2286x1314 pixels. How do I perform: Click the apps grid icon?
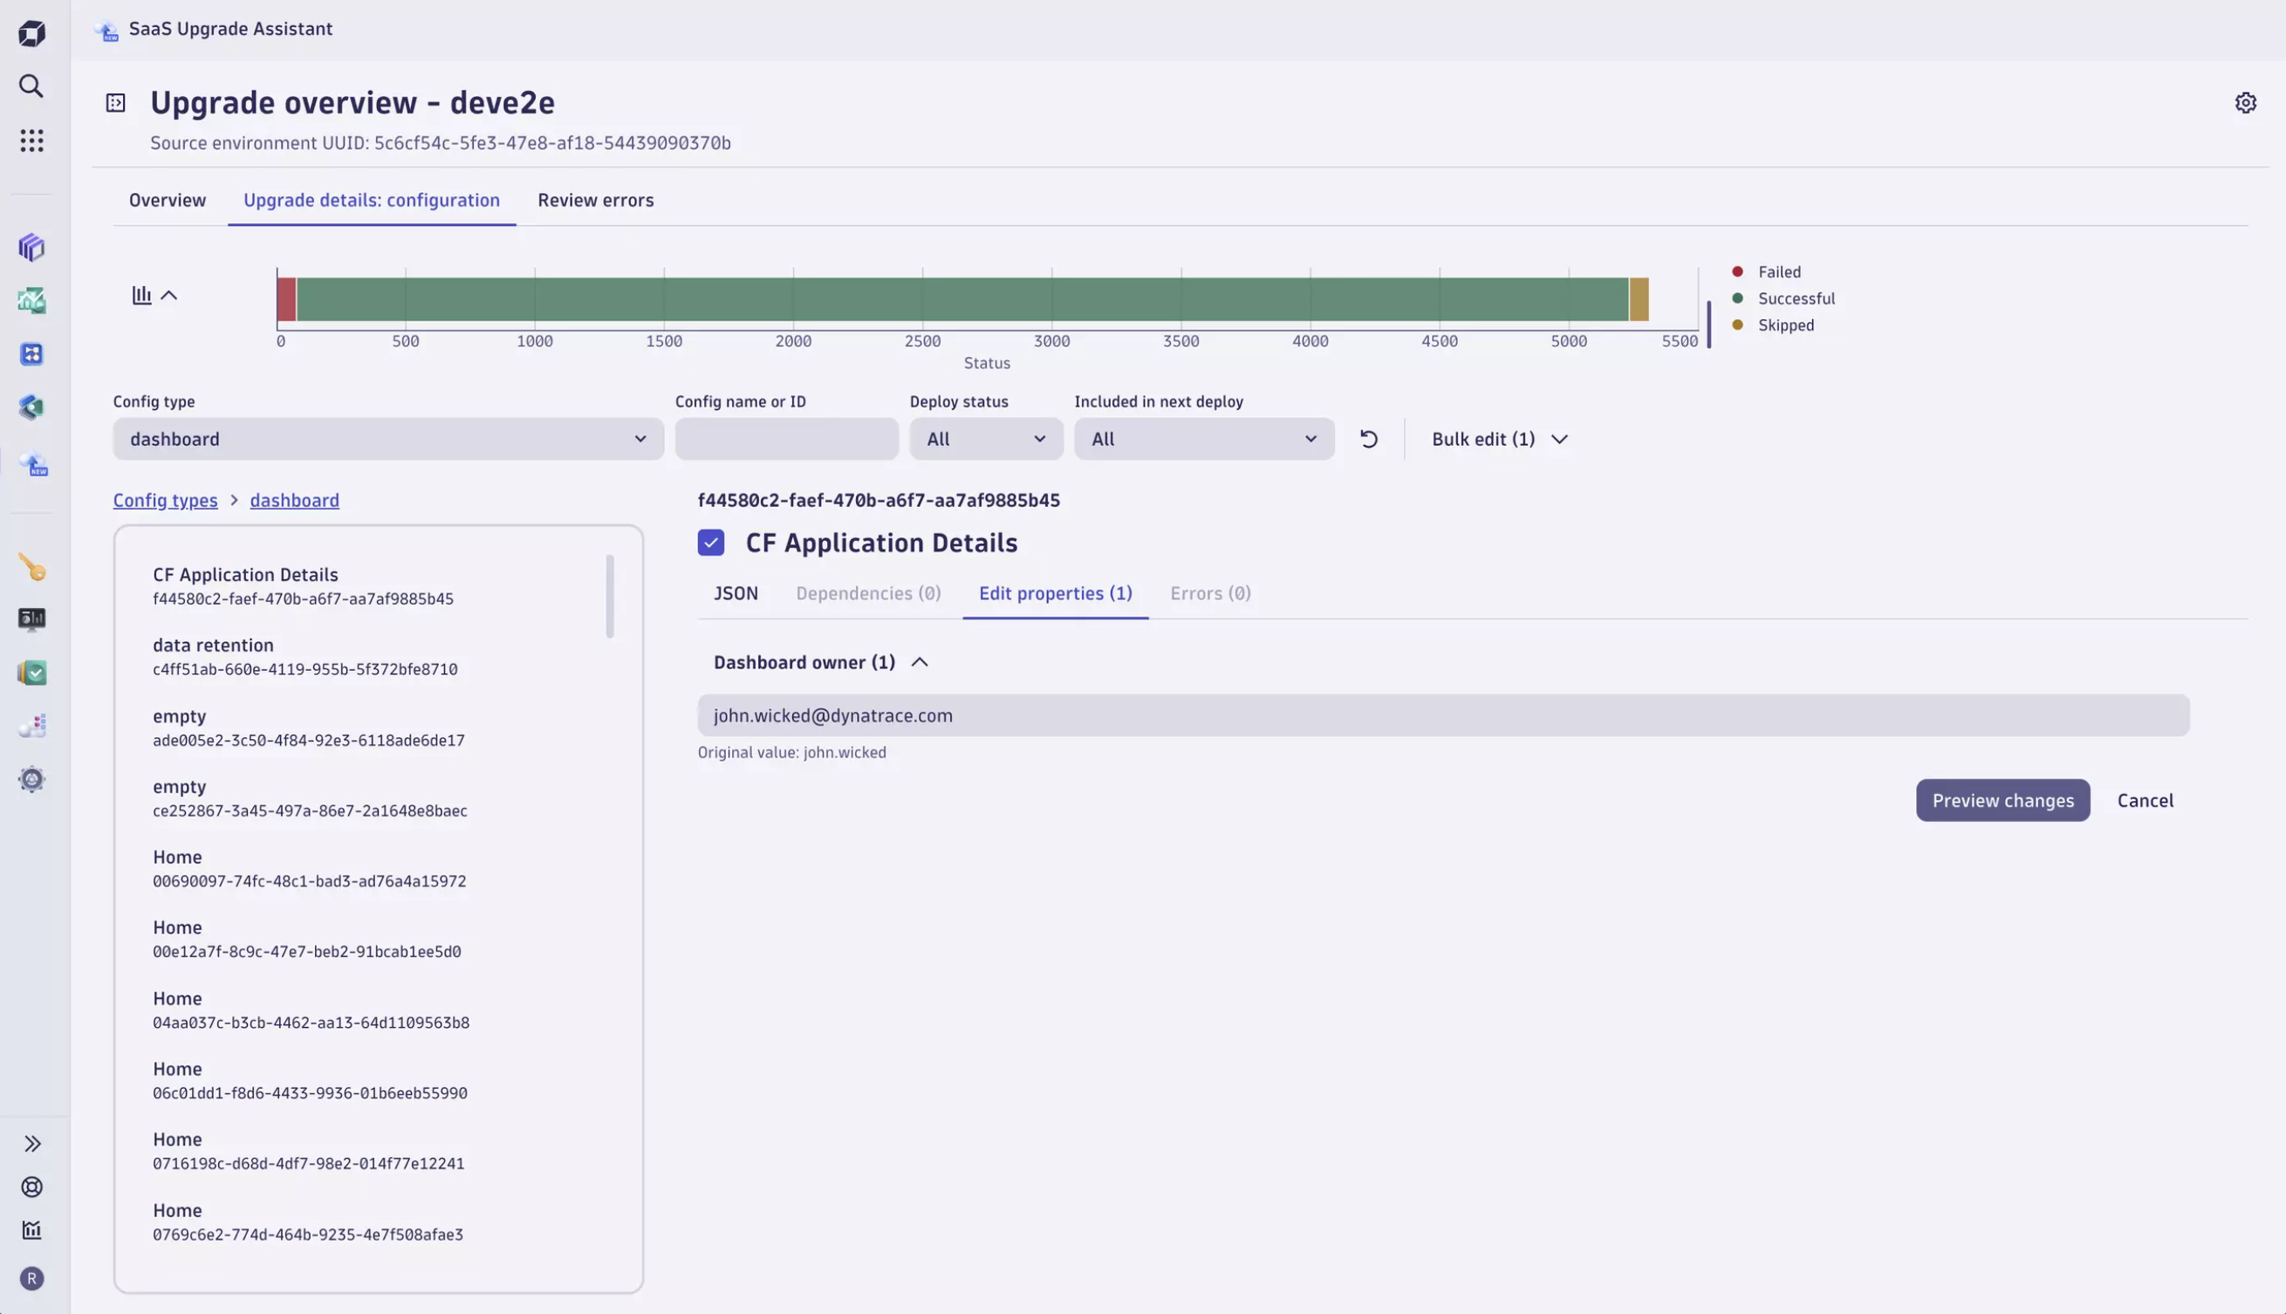[x=31, y=143]
